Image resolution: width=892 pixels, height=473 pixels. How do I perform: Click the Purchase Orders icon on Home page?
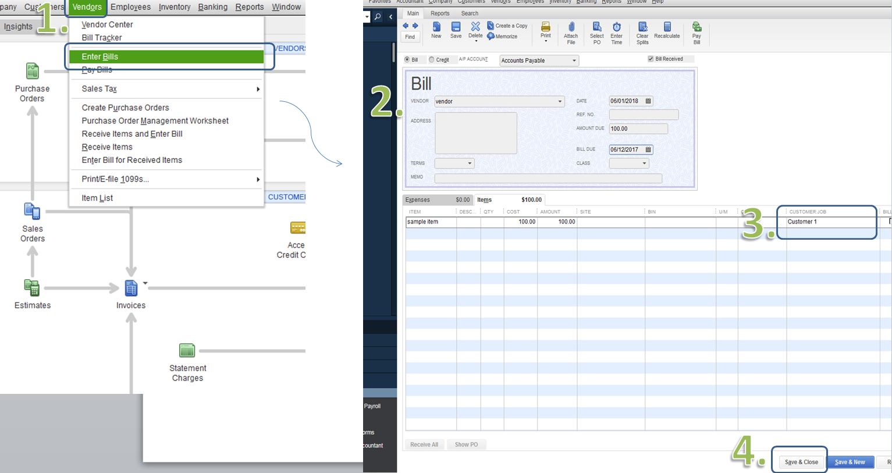32,71
